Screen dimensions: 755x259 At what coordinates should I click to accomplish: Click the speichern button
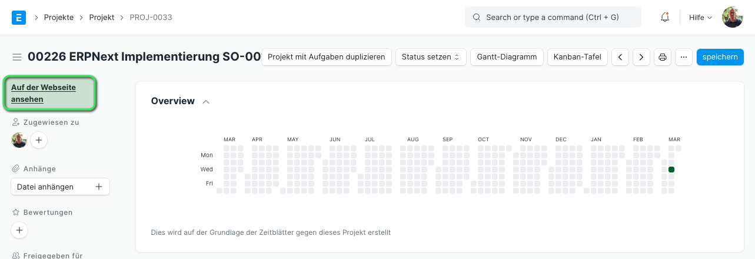[x=720, y=57]
